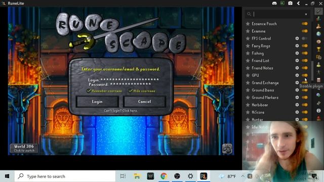Favorite the Examine plugin star
Image resolution: width=324 pixels, height=182 pixels.
248,31
